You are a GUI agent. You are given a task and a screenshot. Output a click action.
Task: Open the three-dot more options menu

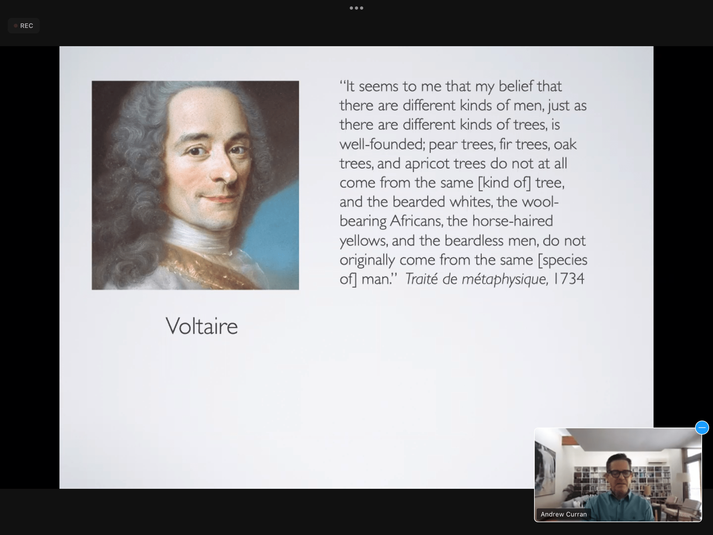[x=356, y=8]
